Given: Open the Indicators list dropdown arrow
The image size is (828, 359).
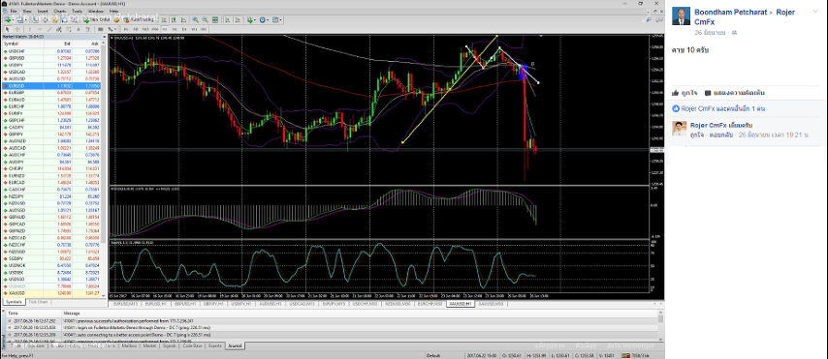Looking at the screenshot, I should [x=255, y=19].
